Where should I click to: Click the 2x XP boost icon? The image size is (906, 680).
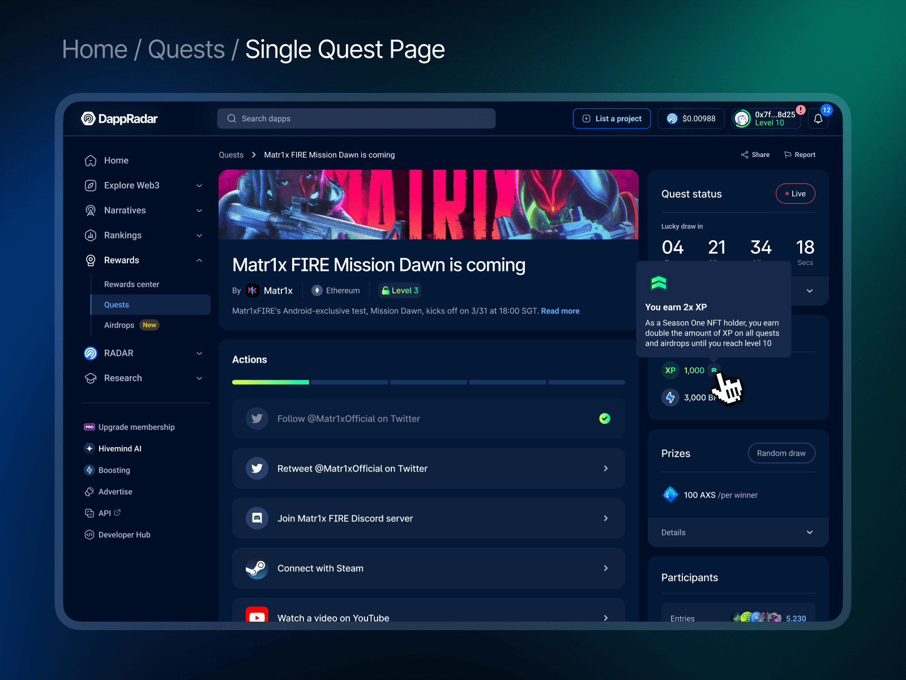(714, 370)
